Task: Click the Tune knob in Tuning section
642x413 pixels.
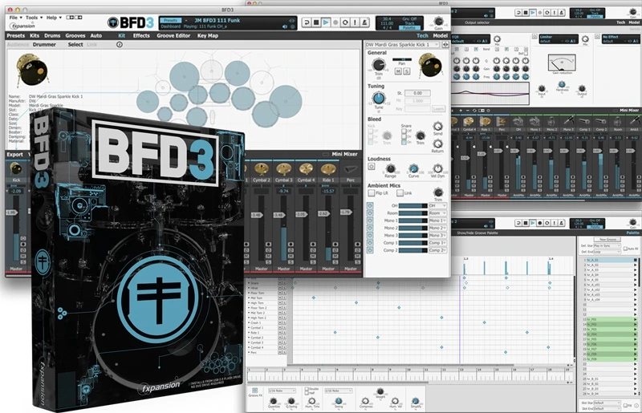Action: pos(378,98)
